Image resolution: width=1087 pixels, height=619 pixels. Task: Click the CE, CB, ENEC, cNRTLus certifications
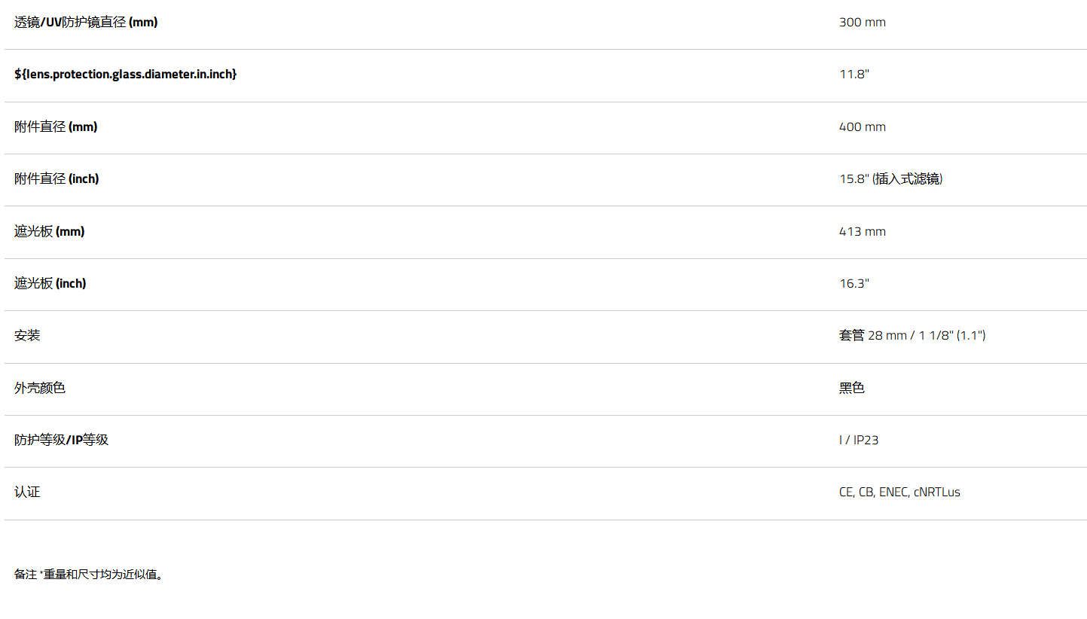(899, 492)
